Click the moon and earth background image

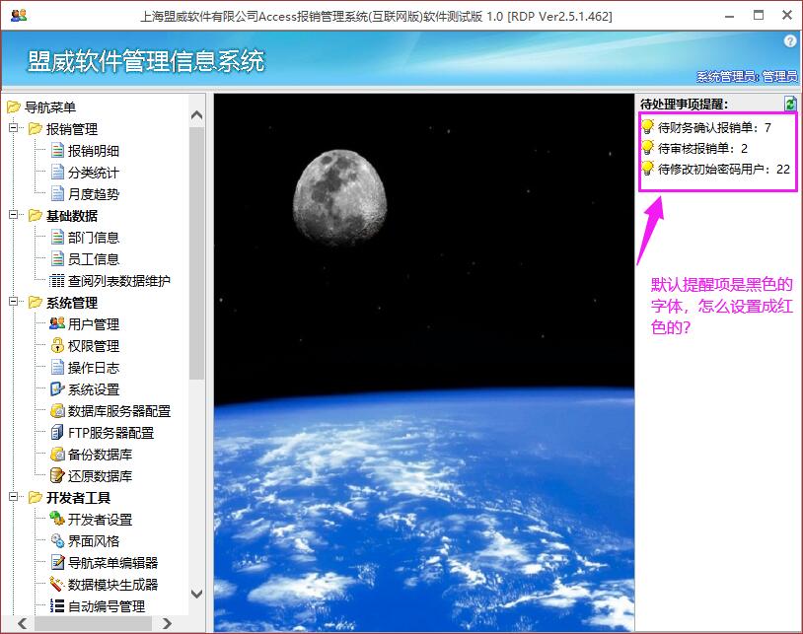pyautogui.click(x=424, y=362)
